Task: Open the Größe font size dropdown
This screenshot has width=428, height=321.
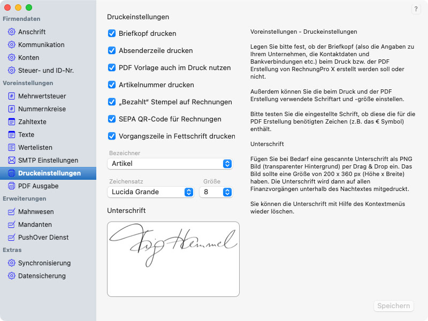Action: (x=216, y=192)
